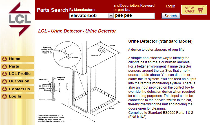
Task: Open the Our Vision menu item
Action: pyautogui.click(x=17, y=81)
